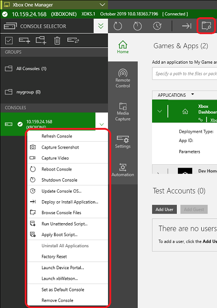Choose Set as Default Console
Viewport: 217px width, 308px height.
tap(67, 289)
